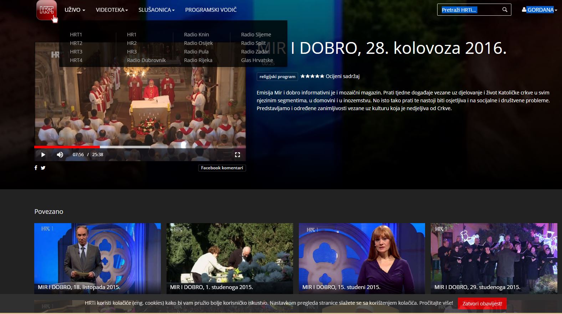Viewport: 562px width, 314px height.
Task: Share on Twitter via the bird icon
Action: point(43,168)
